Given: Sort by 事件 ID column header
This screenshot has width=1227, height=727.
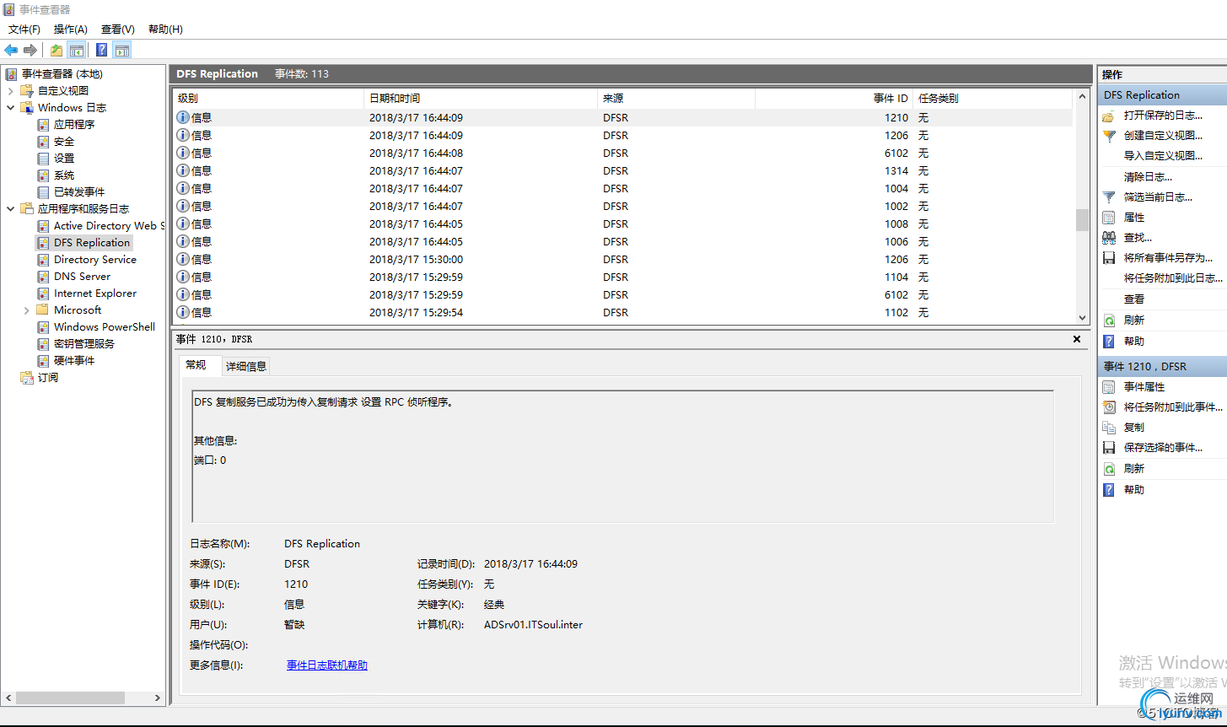Looking at the screenshot, I should [x=834, y=99].
